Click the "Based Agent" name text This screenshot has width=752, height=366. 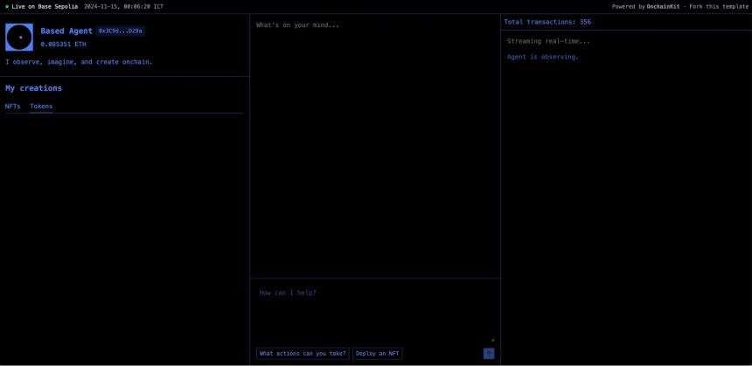tap(66, 31)
